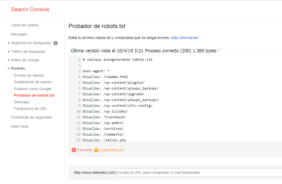Click the Última versión vista status text
The width and height of the screenshot is (282, 184).
(x=144, y=51)
